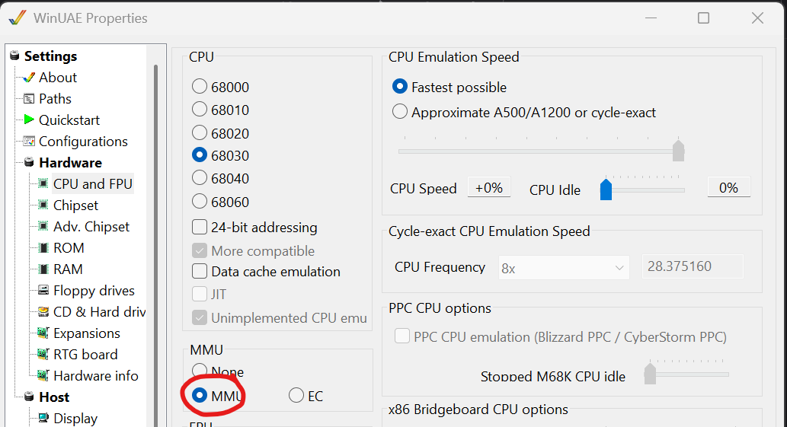Open the ROM settings page

point(69,248)
